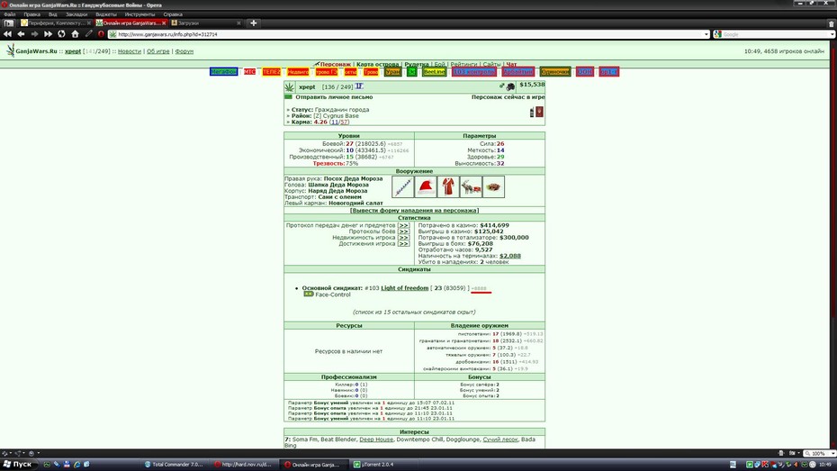Screen dimensions: 837x471
Task: Open the Правка menu
Action: pyautogui.click(x=32, y=14)
